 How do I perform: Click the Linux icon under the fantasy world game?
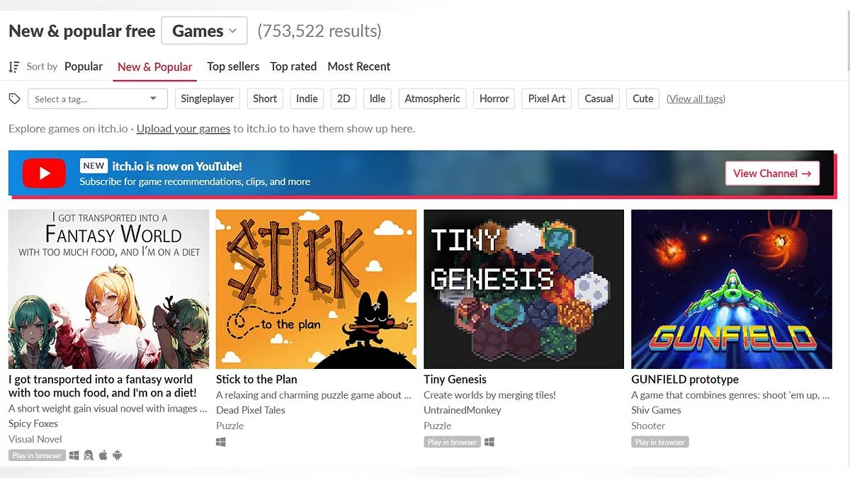point(89,455)
